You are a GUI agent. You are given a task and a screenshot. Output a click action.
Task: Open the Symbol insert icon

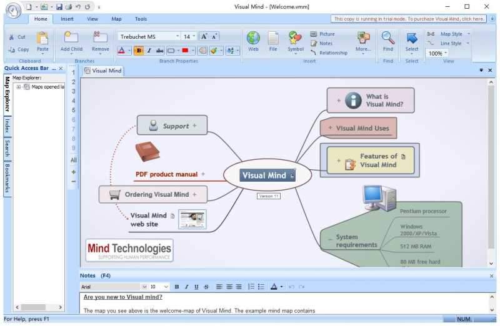point(295,38)
